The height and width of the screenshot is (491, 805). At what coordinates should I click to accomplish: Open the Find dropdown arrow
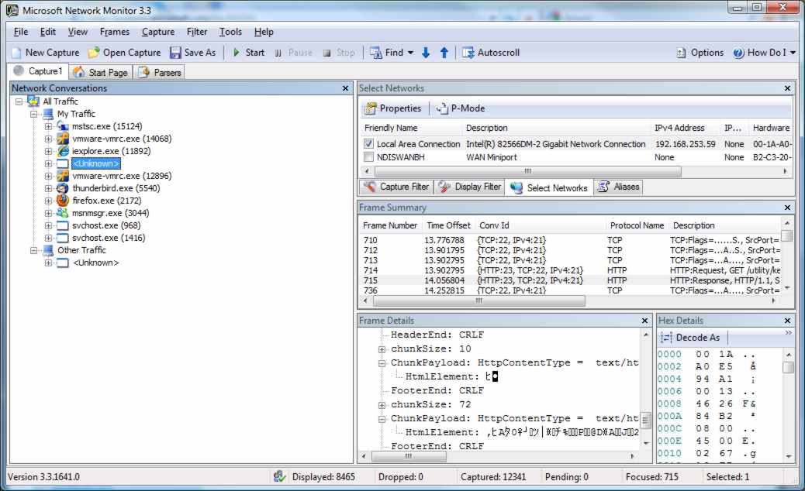(x=411, y=53)
